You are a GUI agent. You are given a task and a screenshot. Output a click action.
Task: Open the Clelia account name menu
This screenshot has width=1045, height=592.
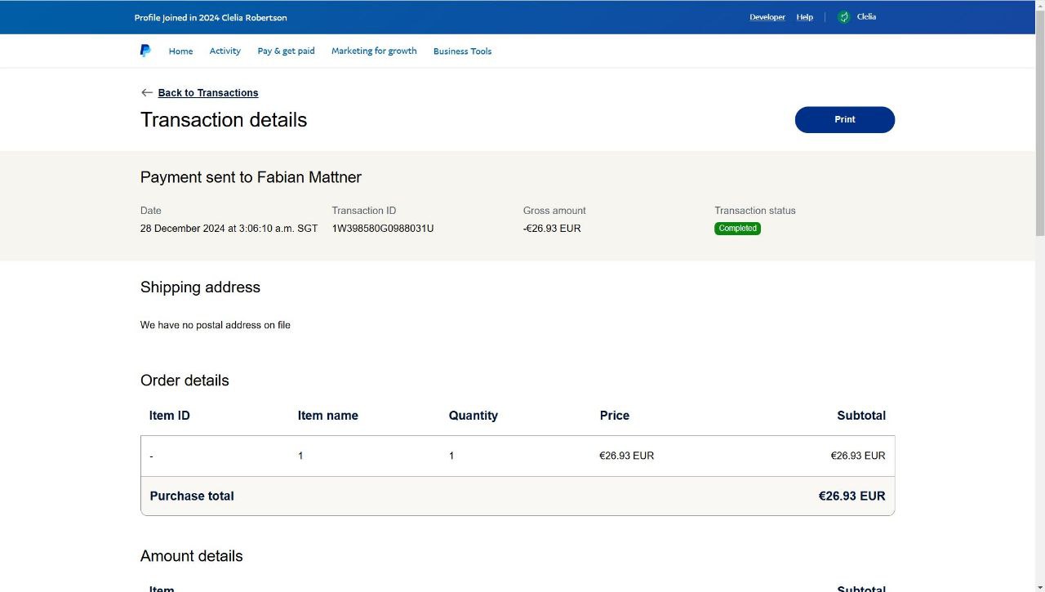pos(866,17)
